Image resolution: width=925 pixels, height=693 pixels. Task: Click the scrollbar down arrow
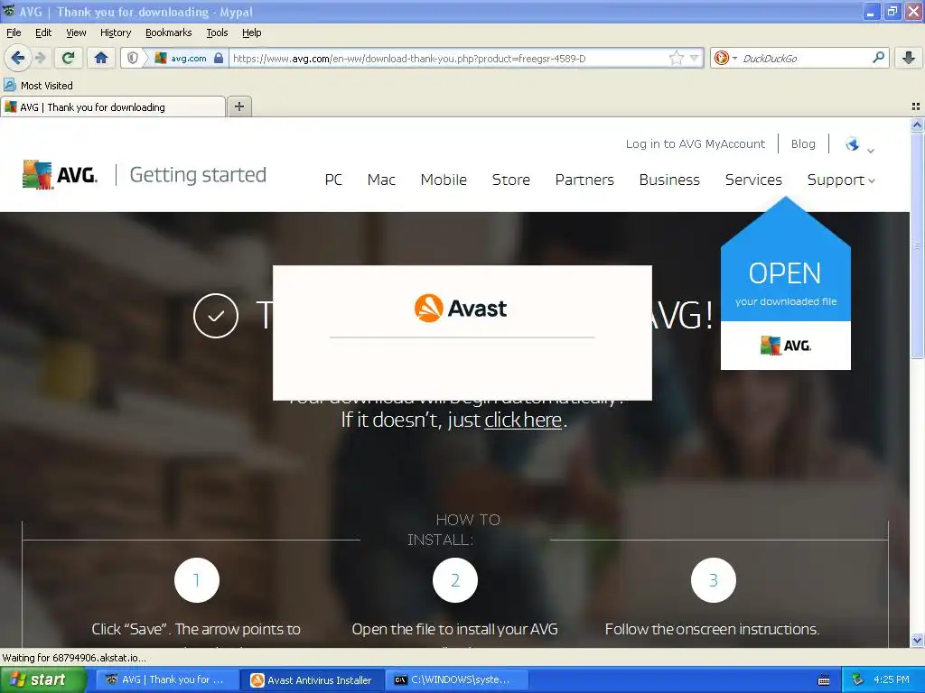[917, 640]
